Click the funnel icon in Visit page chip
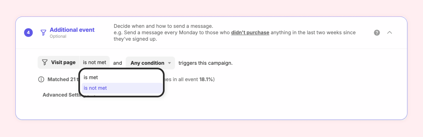This screenshot has width=423, height=137. pos(45,63)
